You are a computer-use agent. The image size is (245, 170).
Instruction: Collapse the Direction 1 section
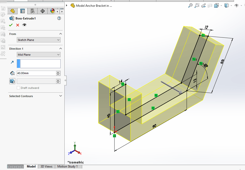(60, 48)
